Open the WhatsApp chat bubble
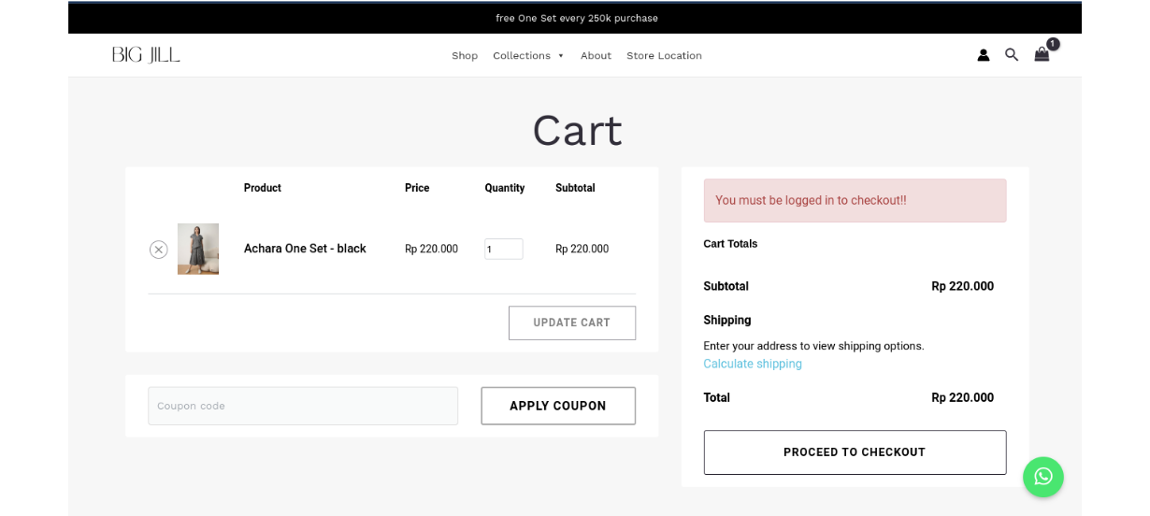 pos(1042,477)
